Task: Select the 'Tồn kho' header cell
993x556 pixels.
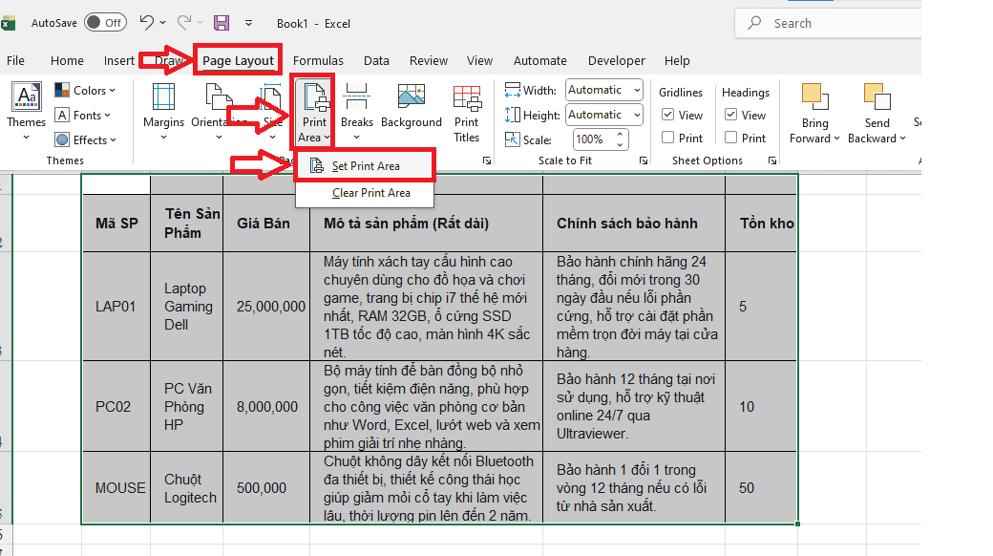Action: point(762,224)
